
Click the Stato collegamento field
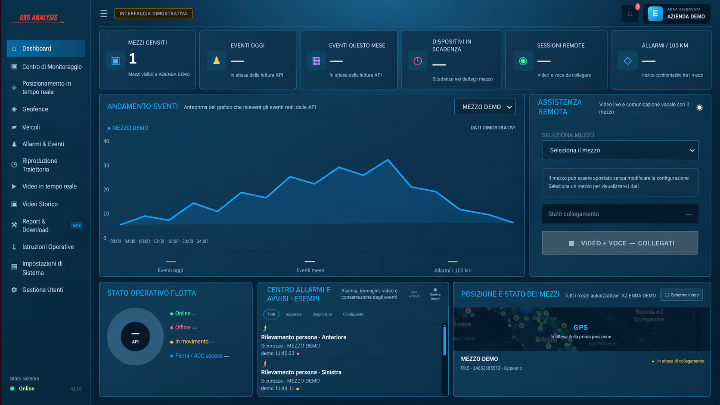(620, 214)
